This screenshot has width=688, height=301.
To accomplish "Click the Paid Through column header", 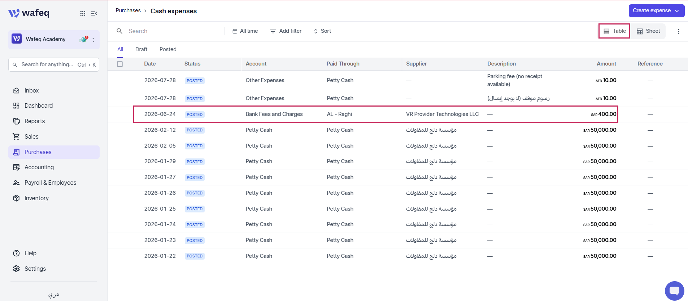I will coord(343,64).
